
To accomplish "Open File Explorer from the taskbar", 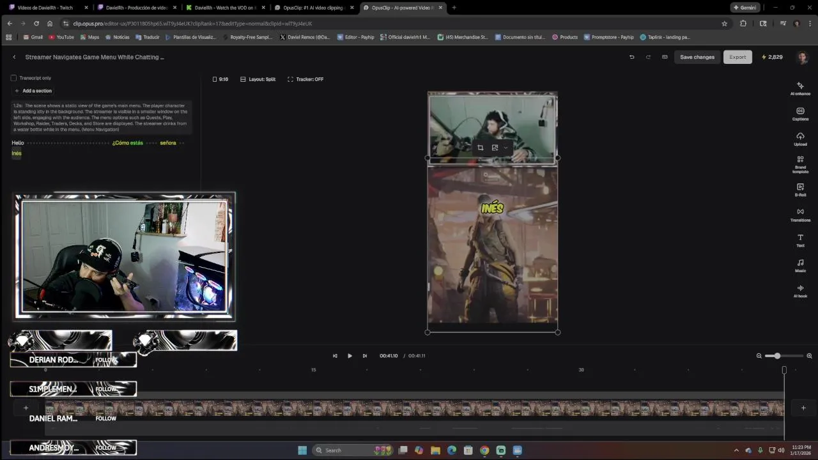I will click(435, 450).
